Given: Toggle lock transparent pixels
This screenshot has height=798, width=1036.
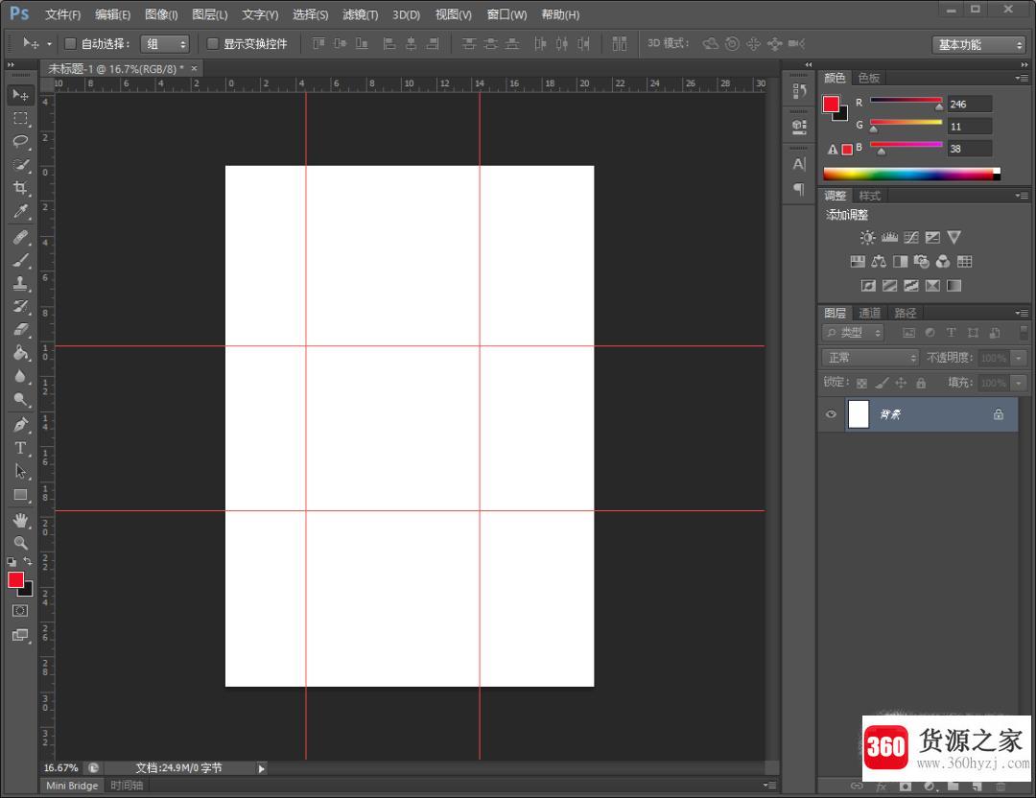Looking at the screenshot, I should pos(861,383).
